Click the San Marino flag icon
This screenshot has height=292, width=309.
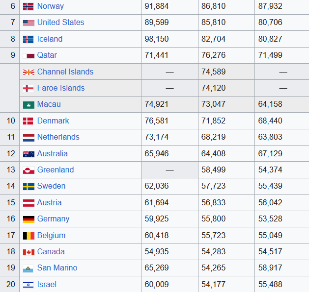click(x=28, y=268)
